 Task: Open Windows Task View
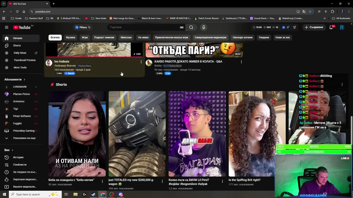(x=66, y=194)
